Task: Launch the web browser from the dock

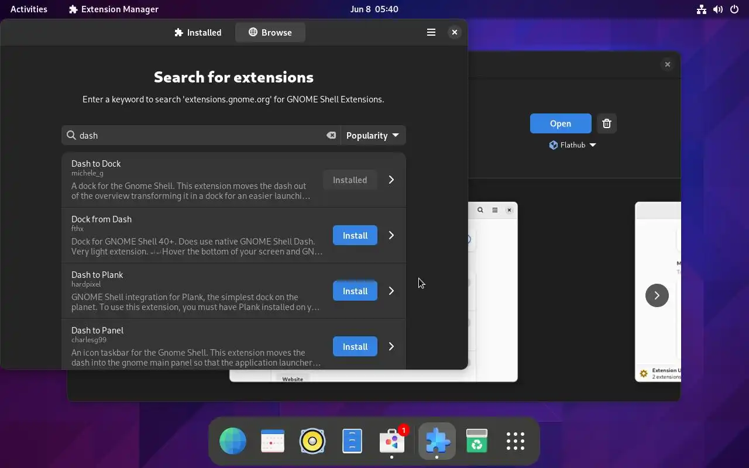Action: (x=233, y=441)
